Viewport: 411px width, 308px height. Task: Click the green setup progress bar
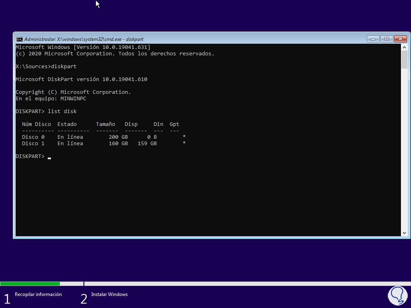[30, 284]
